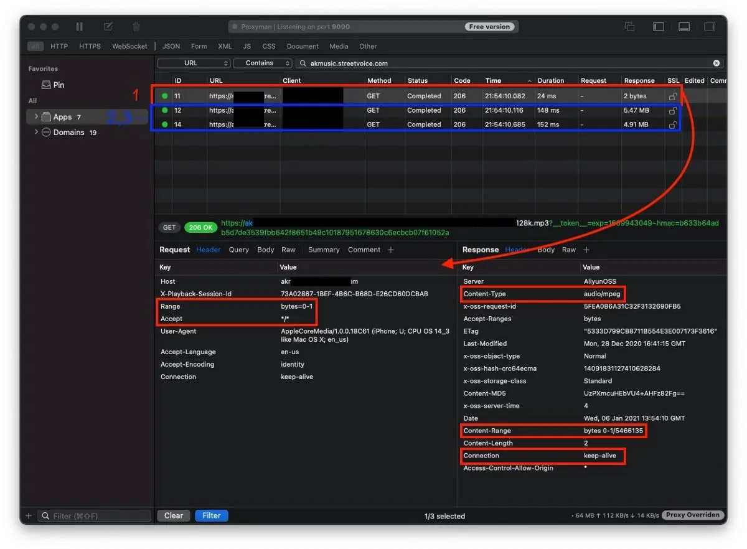Open the URL filter field dropdown
The height and width of the screenshot is (549, 747).
point(194,63)
